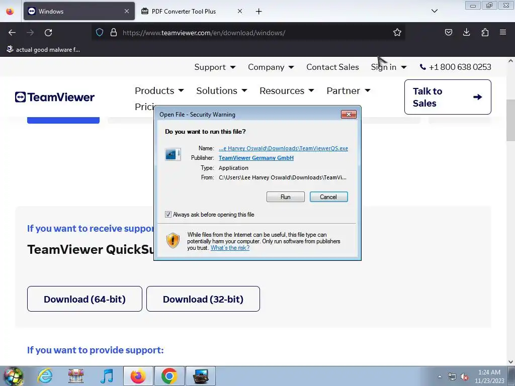515x386 pixels.
Task: Click the URL address field
Action: (x=248, y=33)
